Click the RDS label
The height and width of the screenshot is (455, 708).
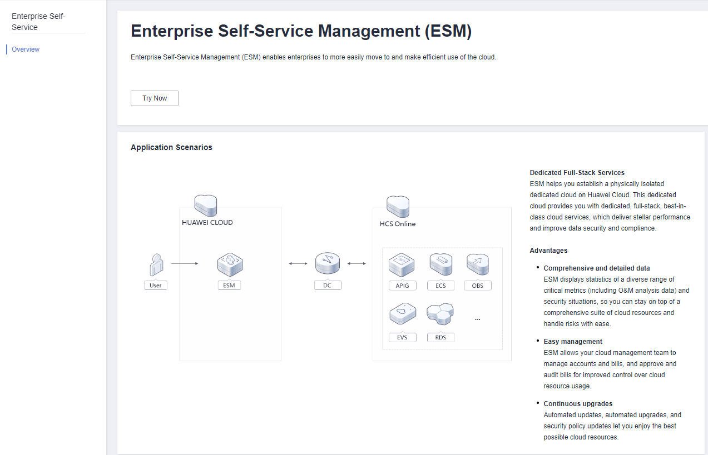pyautogui.click(x=440, y=337)
